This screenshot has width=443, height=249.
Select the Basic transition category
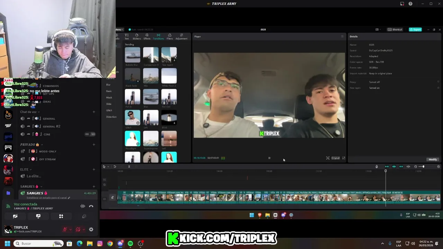tap(109, 91)
